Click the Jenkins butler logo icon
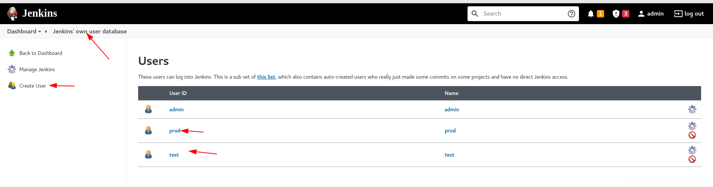 [12, 14]
